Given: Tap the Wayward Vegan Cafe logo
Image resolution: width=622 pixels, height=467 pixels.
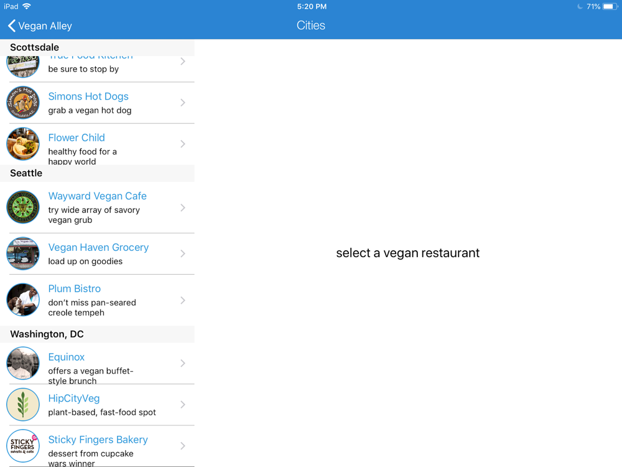Looking at the screenshot, I should coord(23,207).
